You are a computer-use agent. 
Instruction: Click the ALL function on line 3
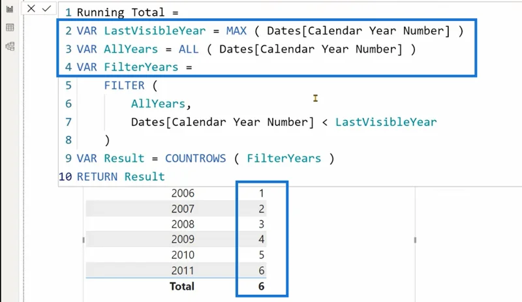189,49
